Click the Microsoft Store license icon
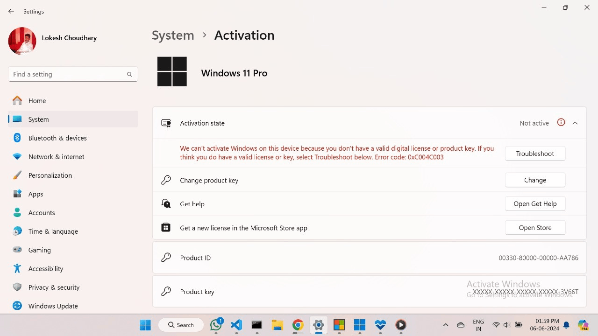 (166, 228)
